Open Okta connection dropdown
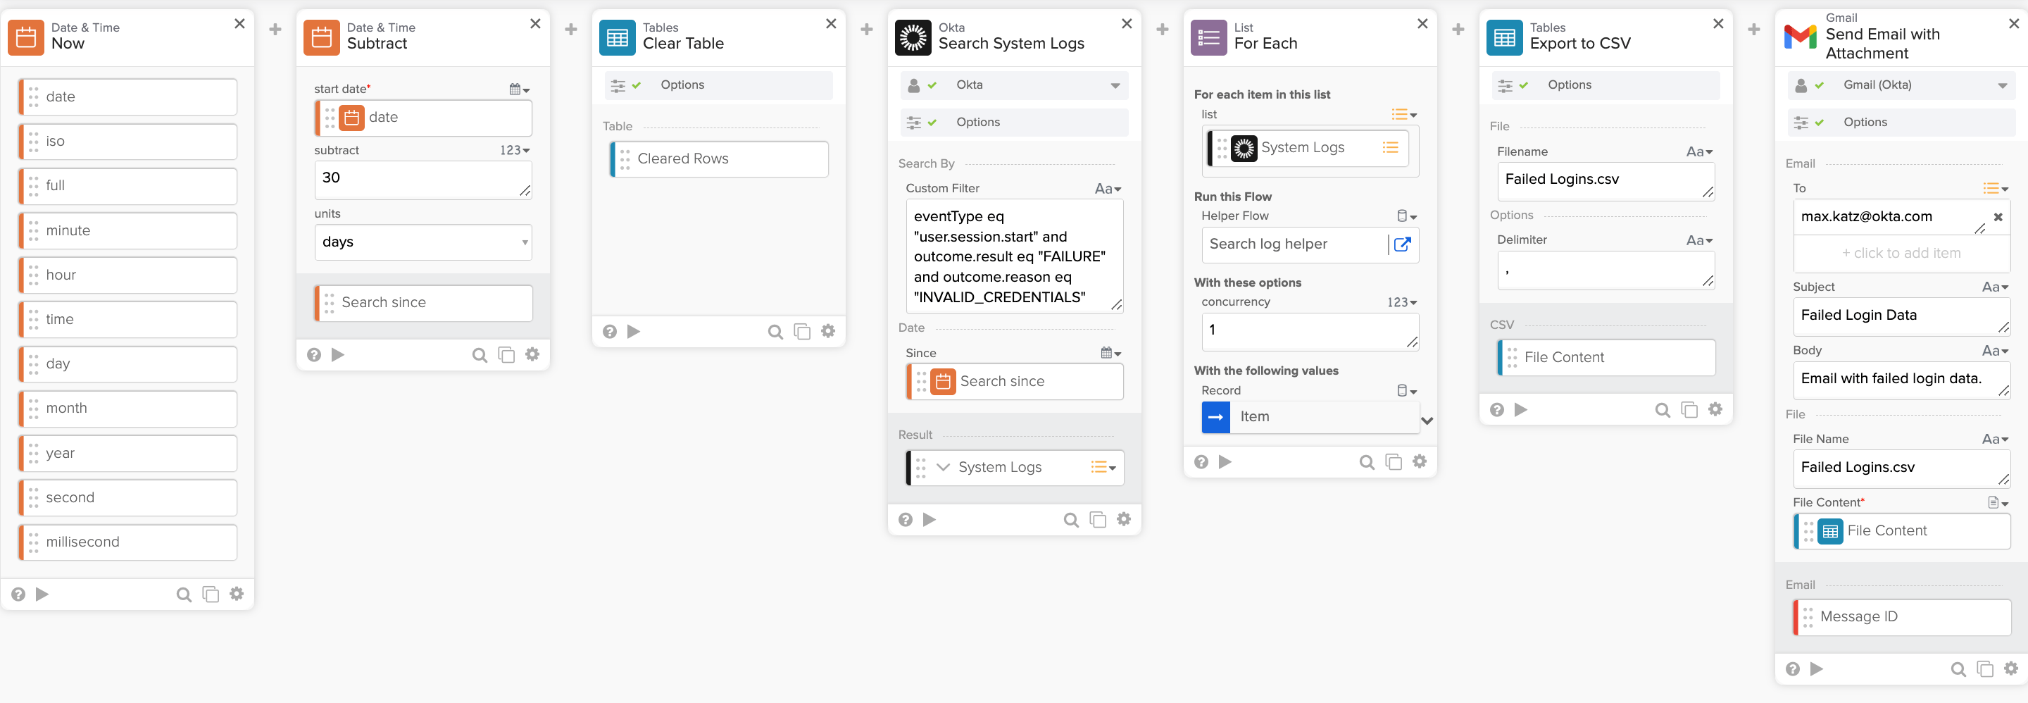Viewport: 2028px width, 703px height. (1015, 85)
